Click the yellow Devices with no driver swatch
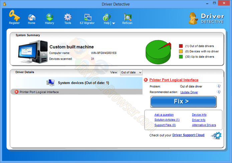 coord(181,51)
